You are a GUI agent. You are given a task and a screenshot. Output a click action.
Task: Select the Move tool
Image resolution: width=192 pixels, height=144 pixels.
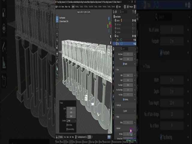(57, 34)
